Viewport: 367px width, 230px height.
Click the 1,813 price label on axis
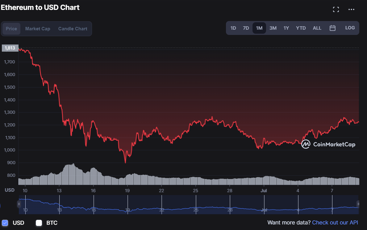[10, 48]
